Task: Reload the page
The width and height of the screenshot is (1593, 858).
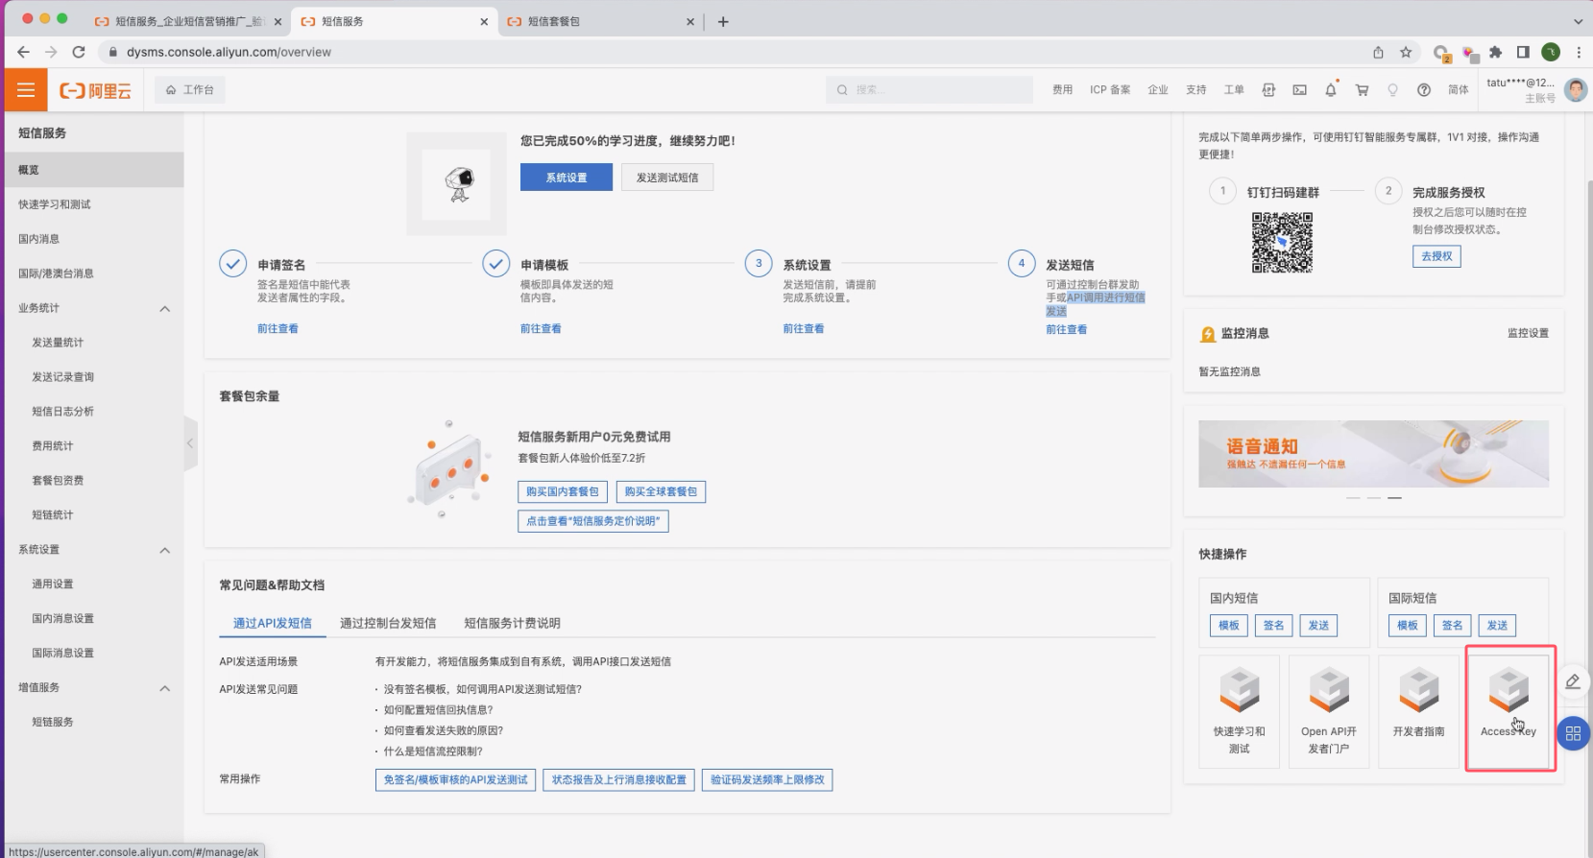Action: [x=79, y=52]
